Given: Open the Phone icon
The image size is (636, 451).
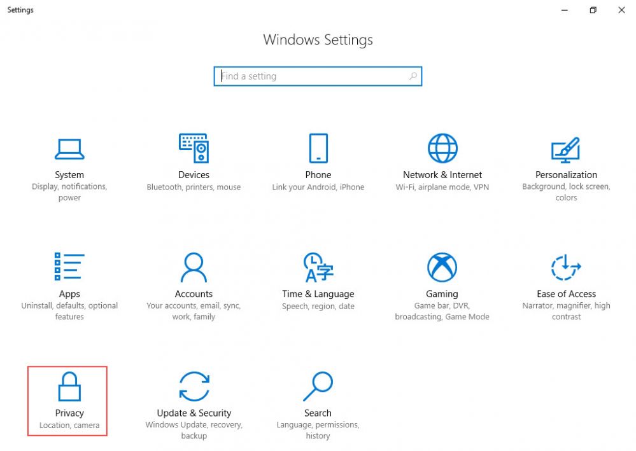Looking at the screenshot, I should (x=318, y=148).
